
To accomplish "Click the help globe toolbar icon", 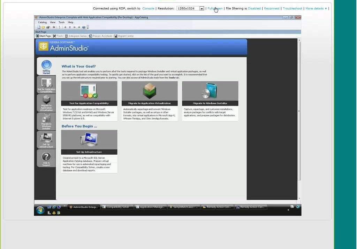I will 84,27.
